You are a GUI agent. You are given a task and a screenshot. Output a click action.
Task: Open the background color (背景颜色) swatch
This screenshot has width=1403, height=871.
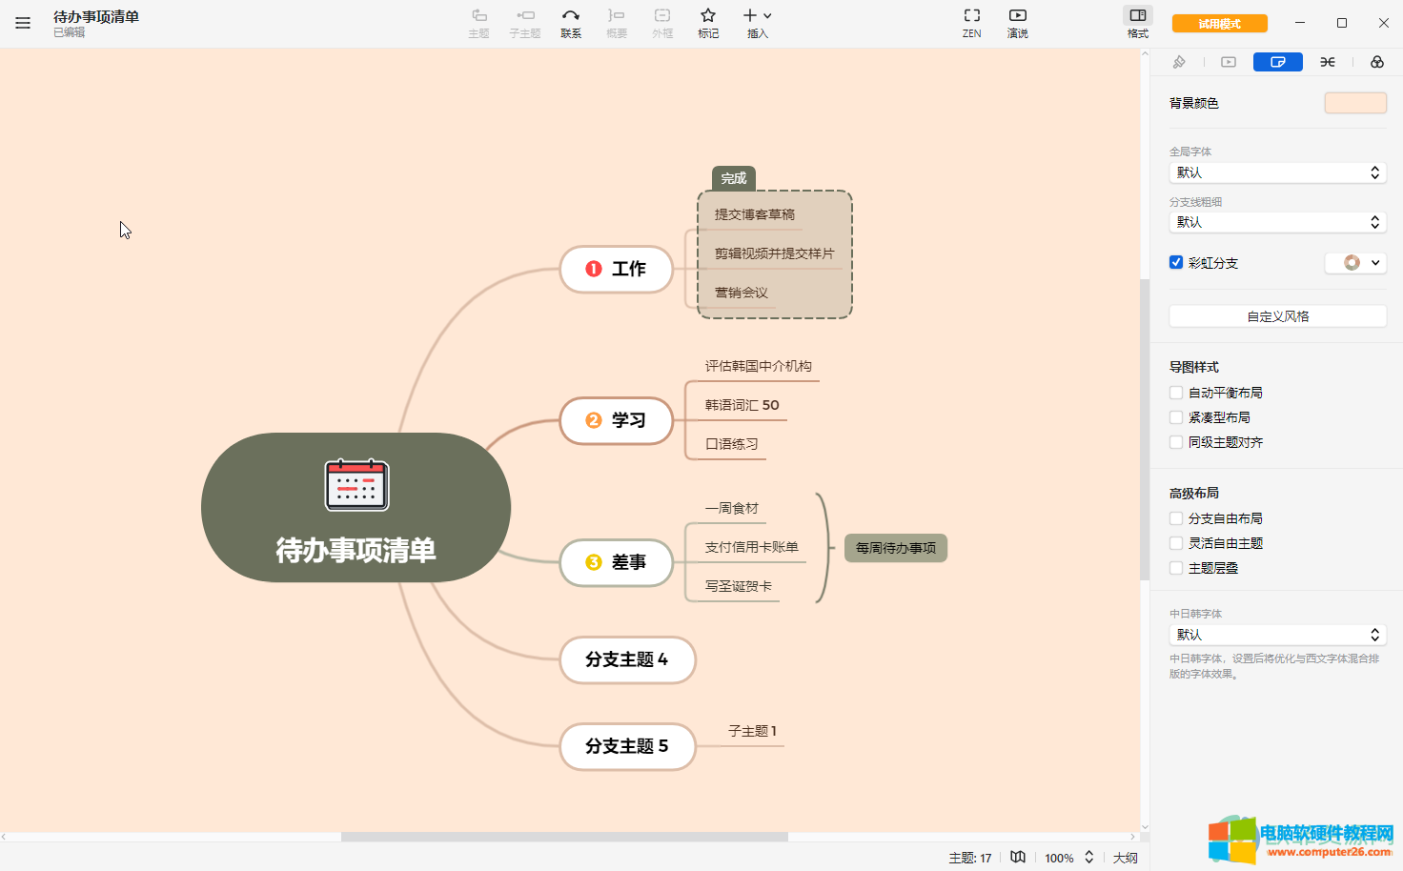(1355, 103)
